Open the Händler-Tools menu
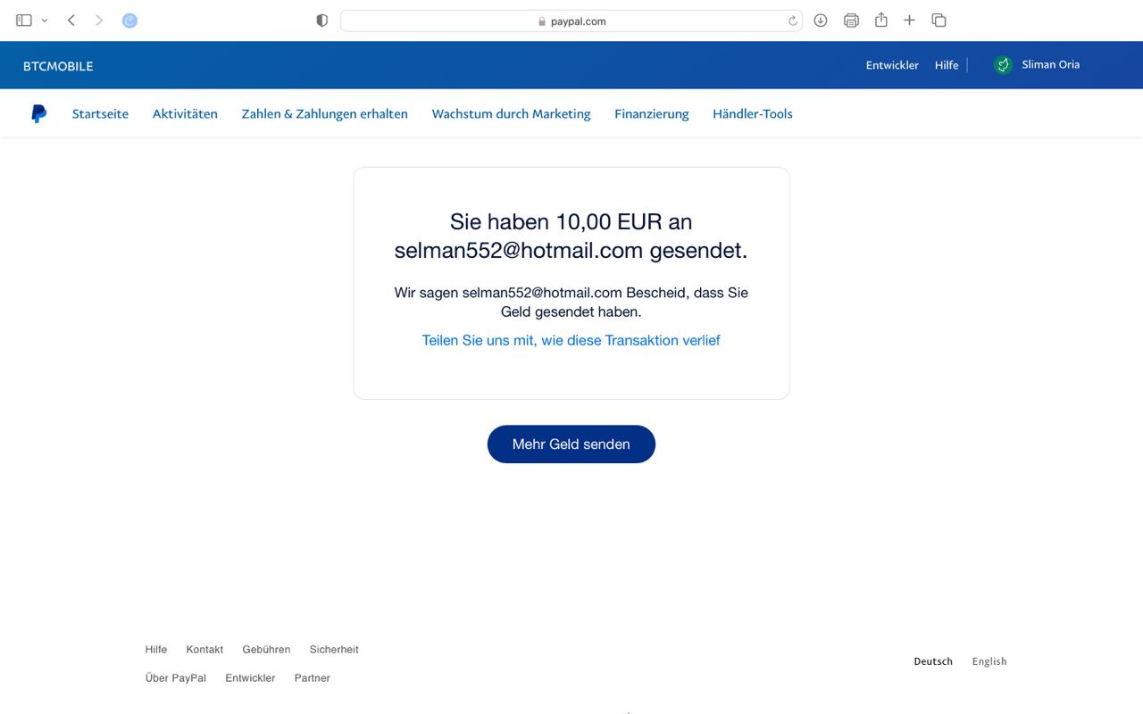Image resolution: width=1143 pixels, height=714 pixels. click(752, 114)
